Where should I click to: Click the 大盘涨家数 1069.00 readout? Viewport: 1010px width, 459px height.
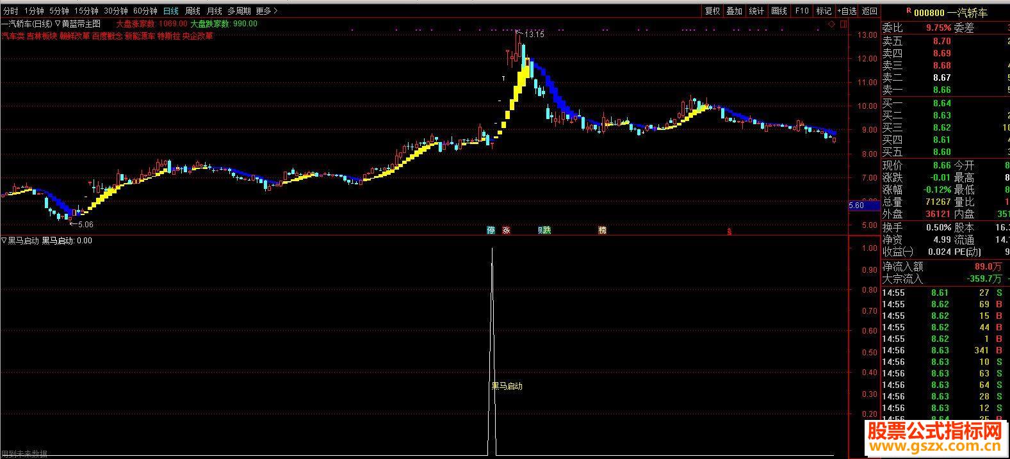[x=152, y=24]
